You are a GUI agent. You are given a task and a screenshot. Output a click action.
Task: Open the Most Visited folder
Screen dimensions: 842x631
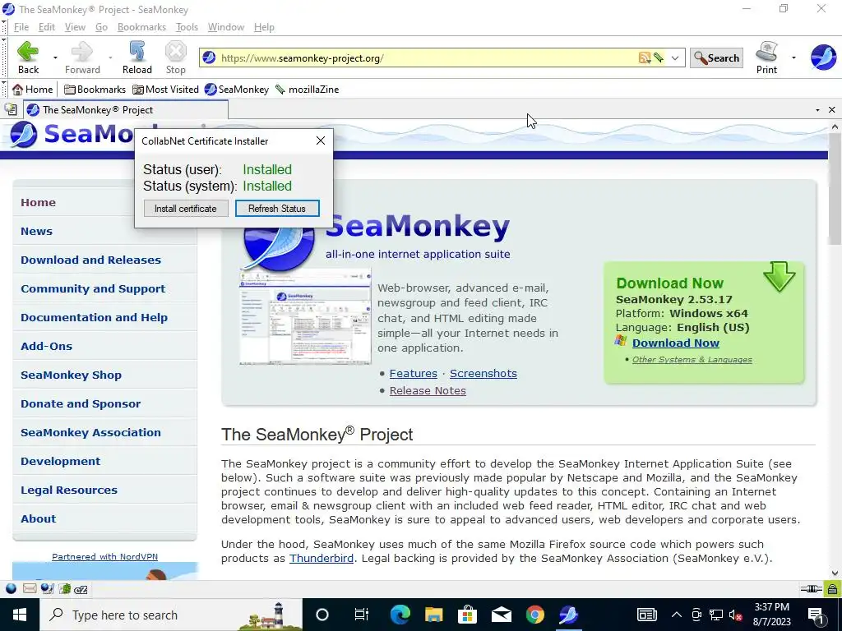pos(165,89)
